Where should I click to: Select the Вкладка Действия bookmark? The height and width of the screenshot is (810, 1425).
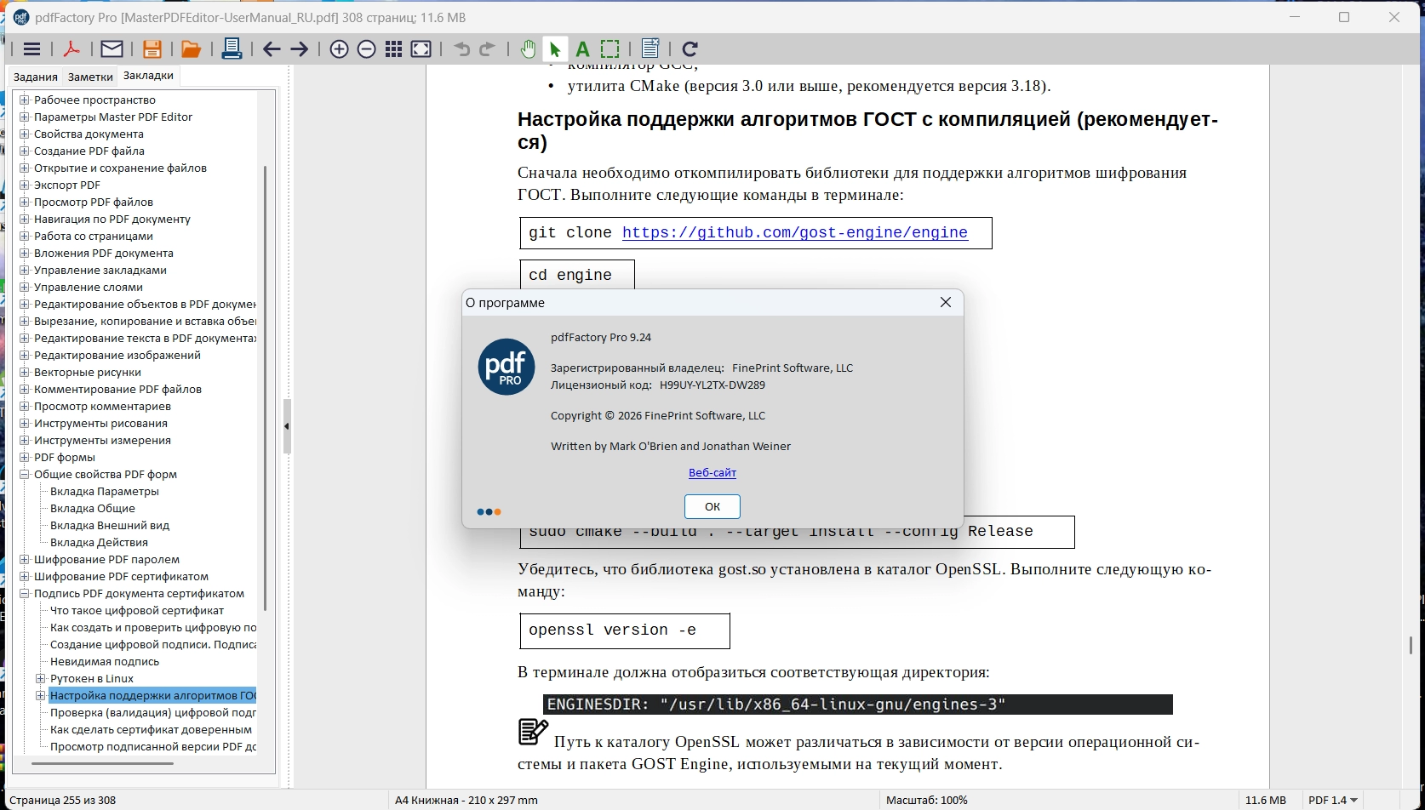click(99, 543)
